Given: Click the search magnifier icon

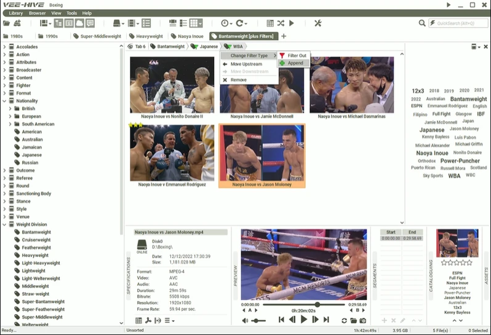Looking at the screenshot, I should (x=422, y=23).
